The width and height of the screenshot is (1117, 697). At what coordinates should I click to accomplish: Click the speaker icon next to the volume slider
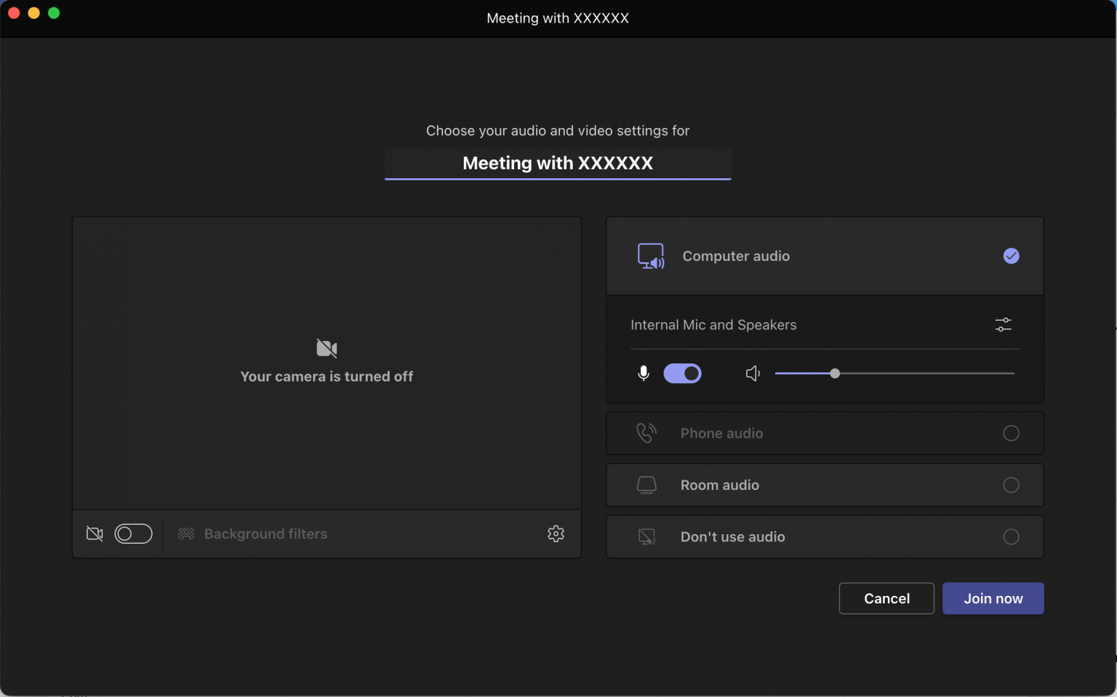tap(753, 373)
